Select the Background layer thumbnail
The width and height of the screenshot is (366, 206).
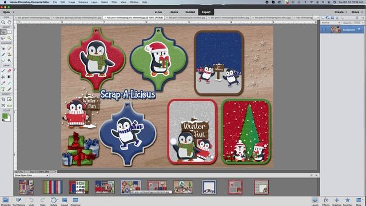336,29
